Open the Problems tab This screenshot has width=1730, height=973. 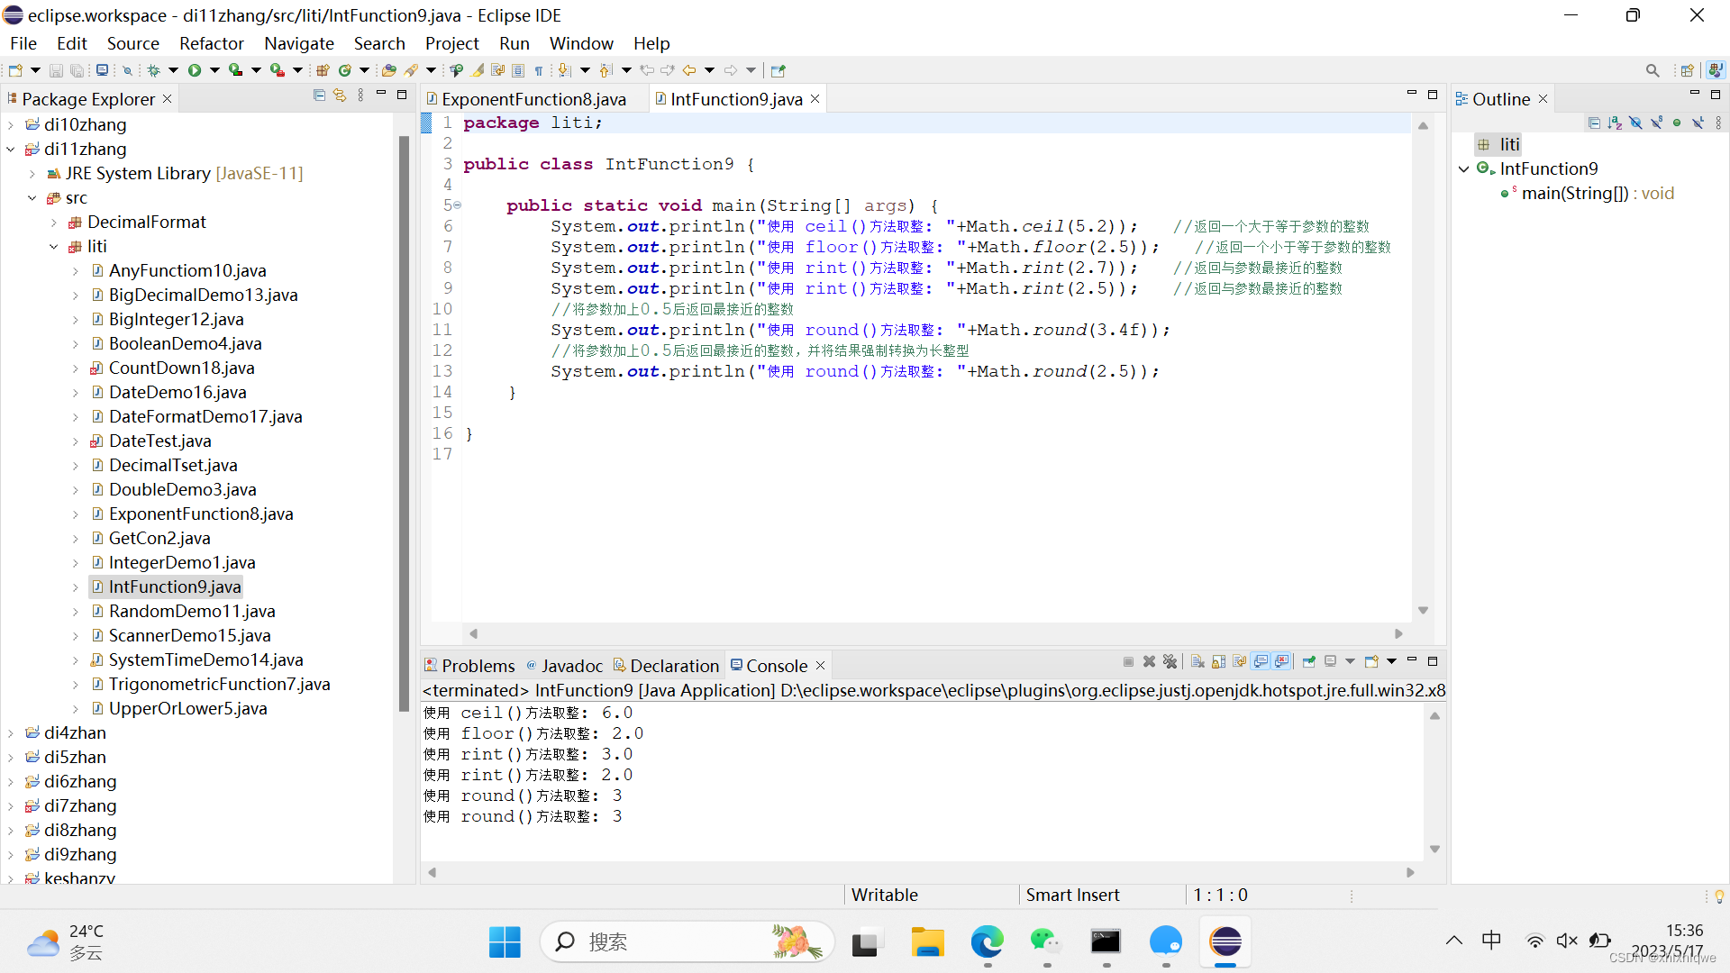(x=478, y=666)
